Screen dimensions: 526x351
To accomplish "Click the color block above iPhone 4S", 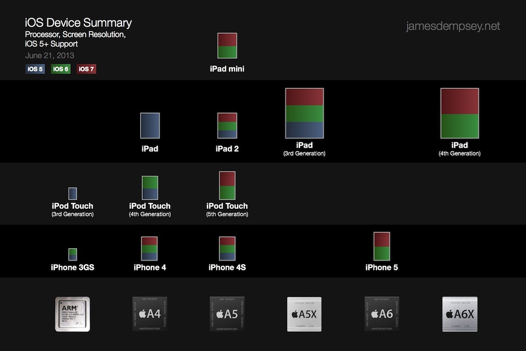I will [227, 249].
